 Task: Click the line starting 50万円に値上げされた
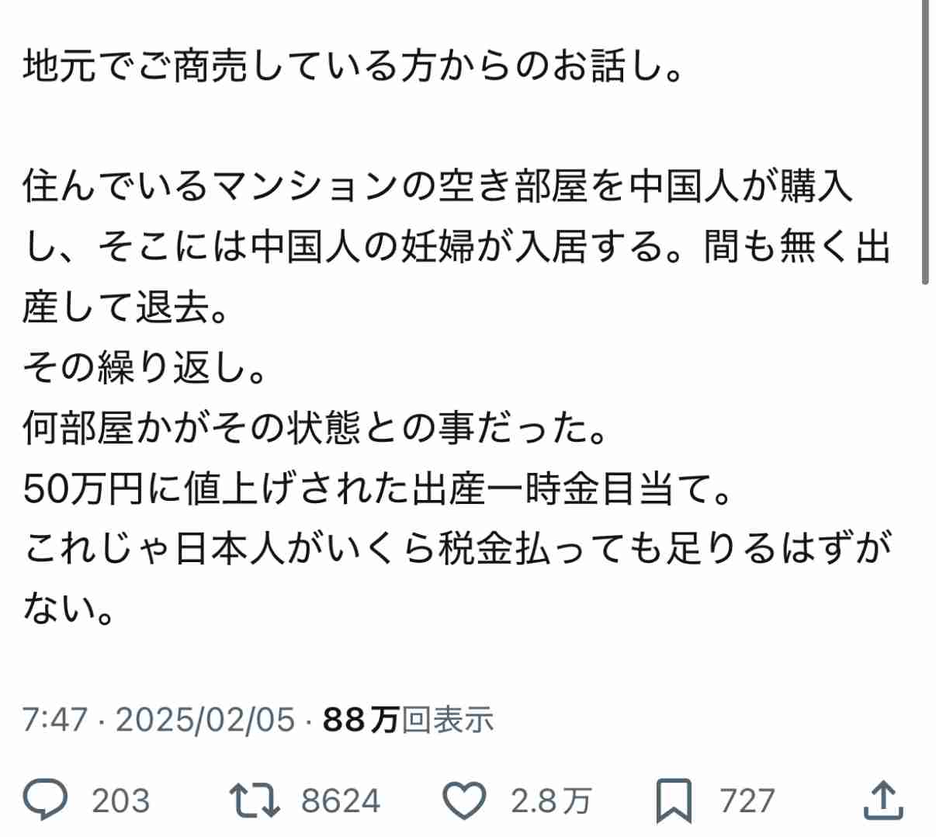point(378,488)
